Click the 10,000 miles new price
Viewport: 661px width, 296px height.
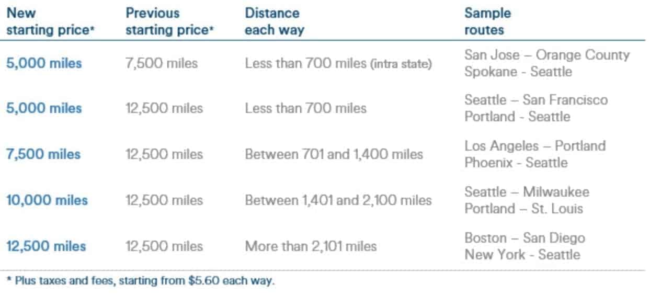click(47, 200)
